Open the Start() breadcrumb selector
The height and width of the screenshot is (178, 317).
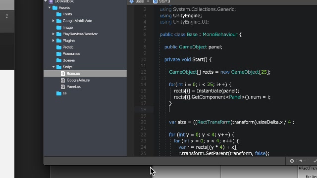[x=164, y=1]
